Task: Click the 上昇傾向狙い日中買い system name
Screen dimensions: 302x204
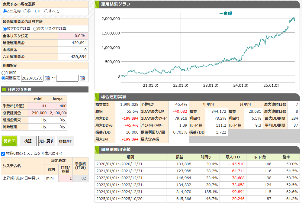Action: [x=21, y=178]
